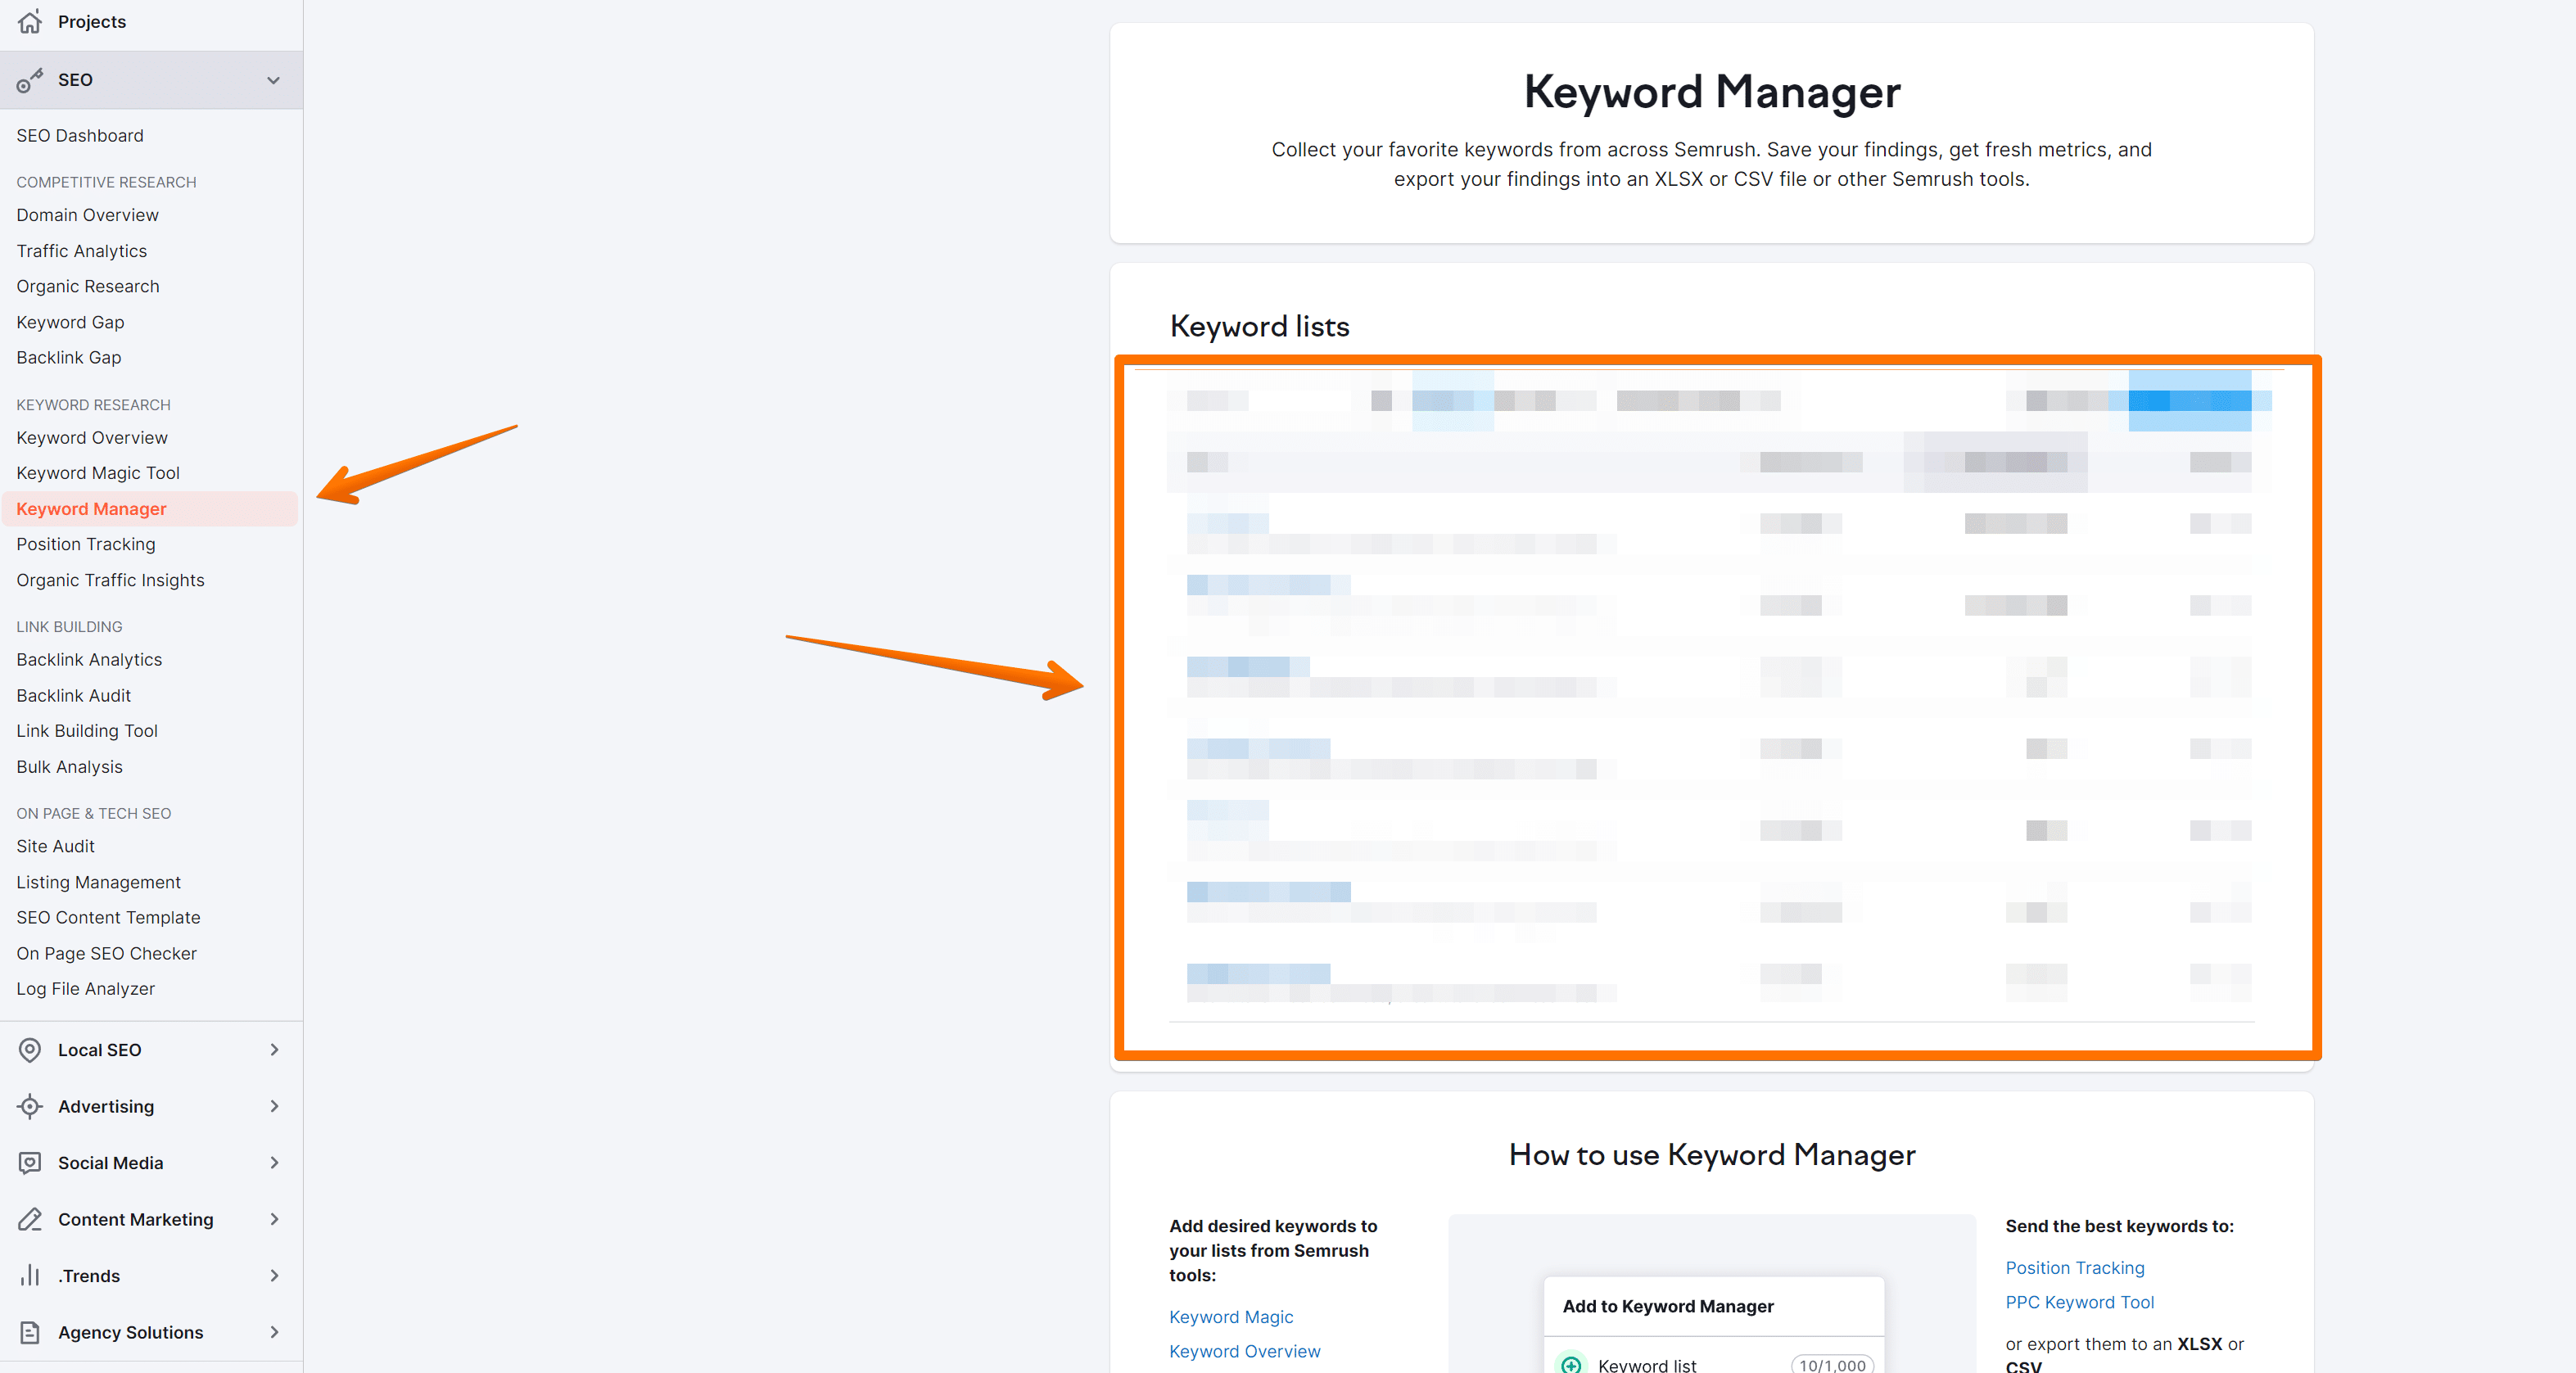Open Site Audit

click(x=55, y=846)
